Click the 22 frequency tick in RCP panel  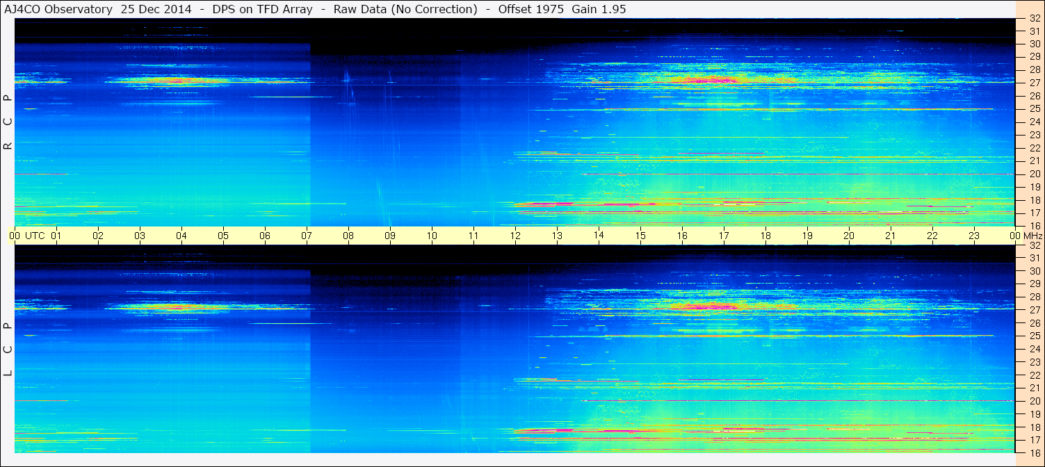tap(1035, 148)
